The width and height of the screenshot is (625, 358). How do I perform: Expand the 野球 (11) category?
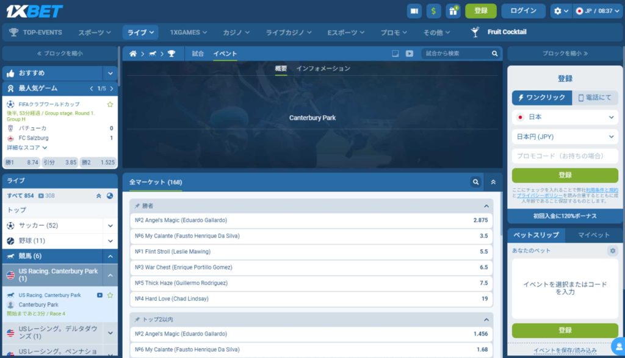click(110, 241)
